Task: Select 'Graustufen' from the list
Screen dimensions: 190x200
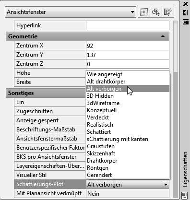Action: [128, 146]
